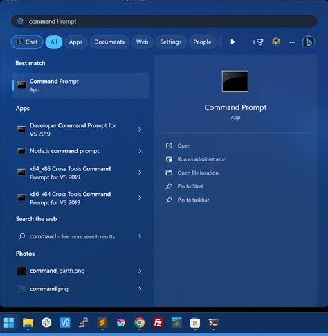Expand command_garth.png result details
This screenshot has width=328, height=336.
coord(140,271)
